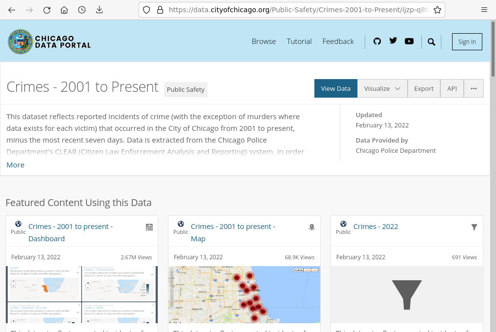Open the YouTube icon link
The height and width of the screenshot is (332, 496).
click(409, 41)
